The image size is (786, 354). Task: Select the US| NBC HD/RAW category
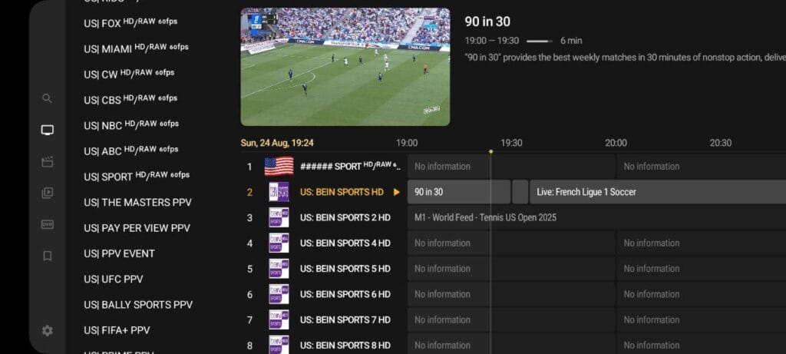tap(130, 125)
